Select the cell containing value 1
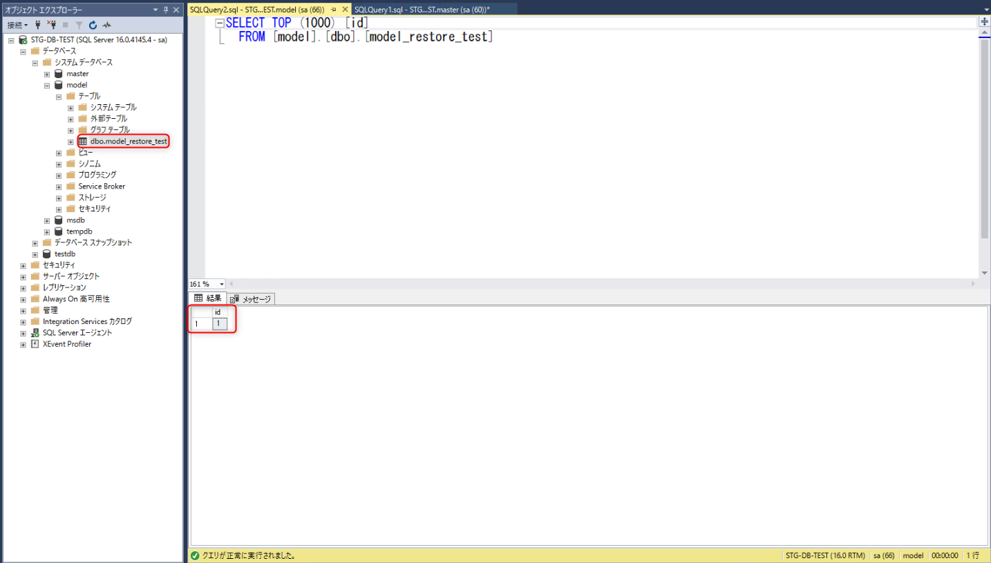Image resolution: width=991 pixels, height=563 pixels. pyautogui.click(x=219, y=323)
